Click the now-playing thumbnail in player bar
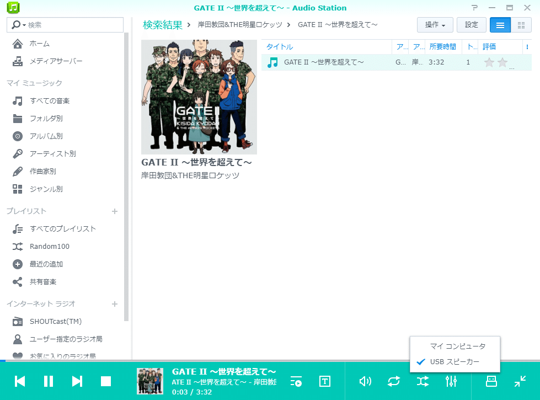 [x=150, y=381]
